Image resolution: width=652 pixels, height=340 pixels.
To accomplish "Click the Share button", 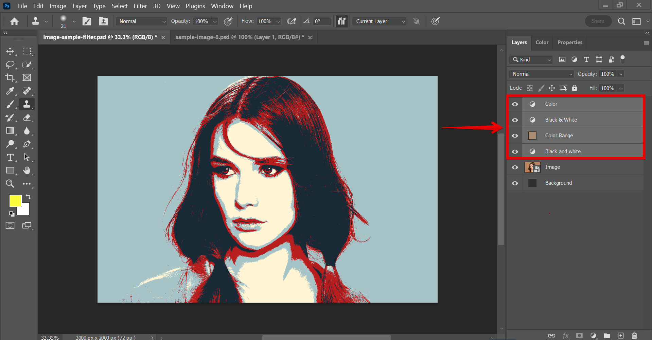I will tap(598, 21).
